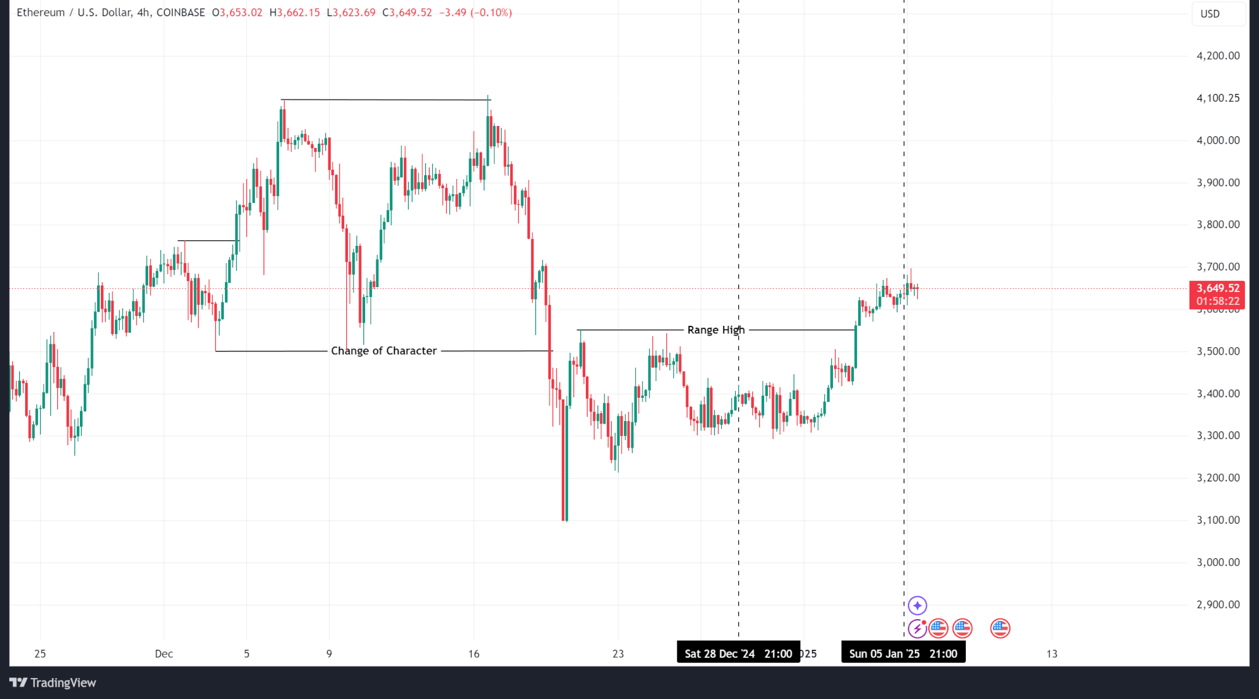Click the 3,100.00 price axis label
This screenshot has width=1259, height=699.
point(1218,520)
